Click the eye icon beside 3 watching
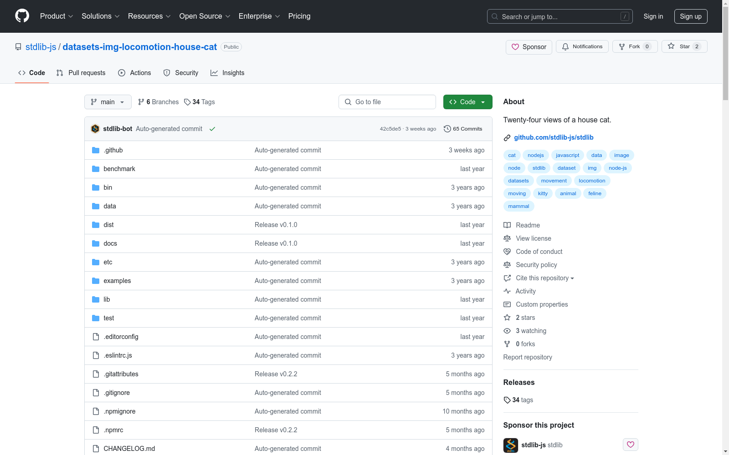Viewport: 729px width, 455px height. pyautogui.click(x=507, y=331)
